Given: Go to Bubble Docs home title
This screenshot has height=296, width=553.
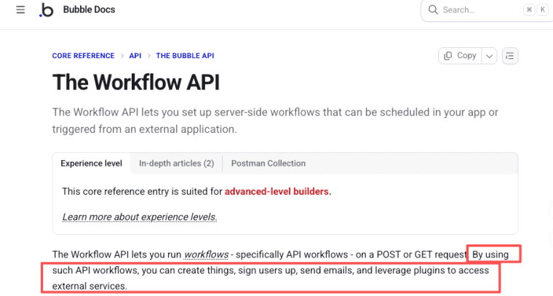Looking at the screenshot, I should click(89, 9).
